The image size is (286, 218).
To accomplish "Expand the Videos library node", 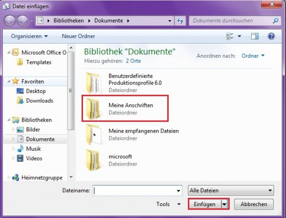I will click(13, 158).
